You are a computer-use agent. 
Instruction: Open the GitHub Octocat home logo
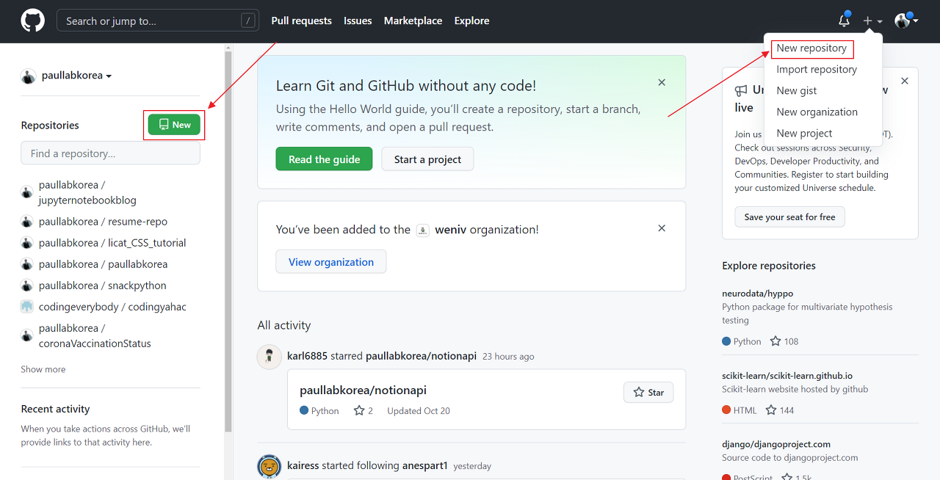(x=32, y=21)
